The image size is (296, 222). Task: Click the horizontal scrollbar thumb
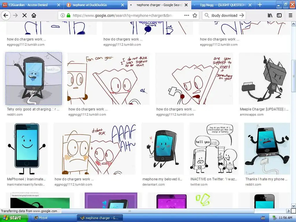(129, 211)
